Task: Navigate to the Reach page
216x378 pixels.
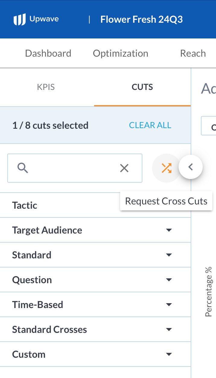Action: (x=193, y=53)
